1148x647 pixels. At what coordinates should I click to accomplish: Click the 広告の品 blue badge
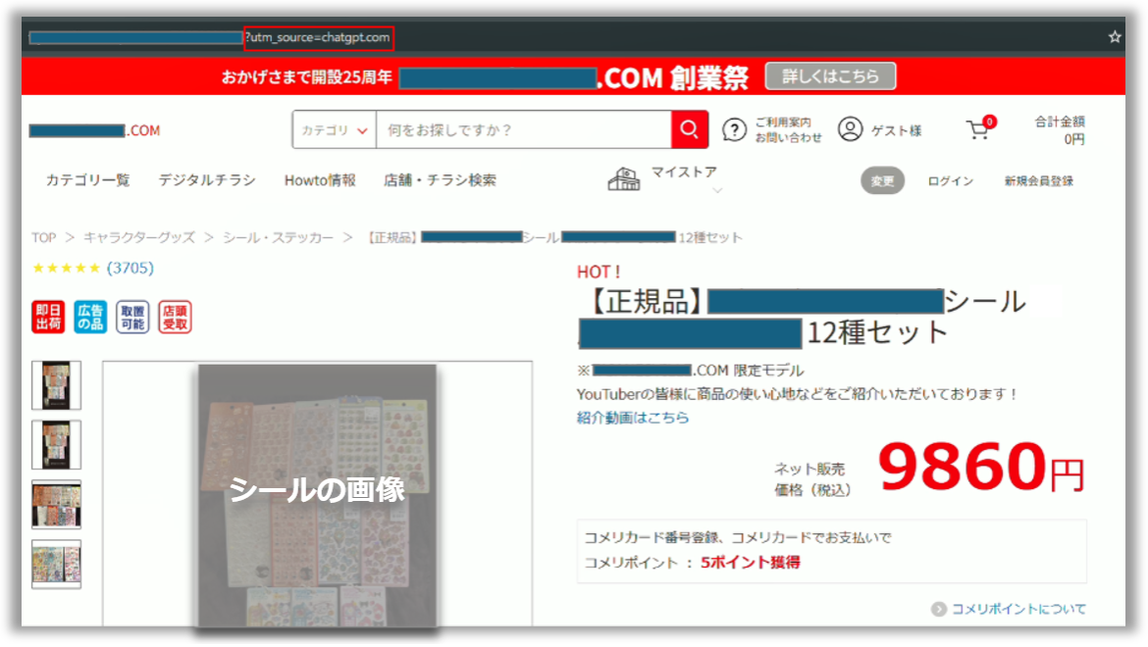[x=90, y=317]
